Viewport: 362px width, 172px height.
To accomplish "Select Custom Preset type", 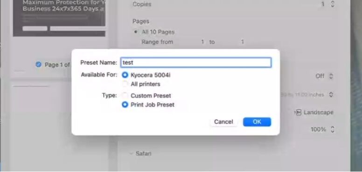I will [125, 95].
